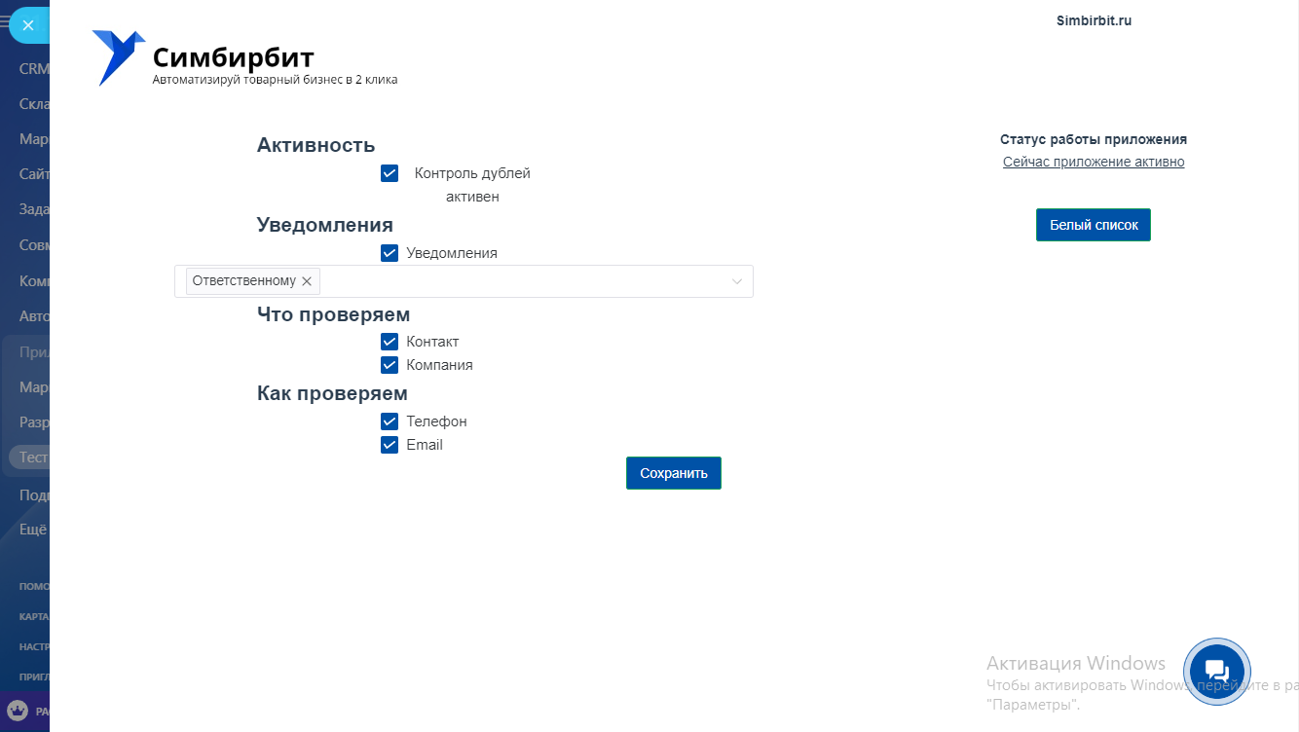This screenshot has height=732, width=1299.
Task: Remove the Ответственному tag with its X
Action: (307, 281)
